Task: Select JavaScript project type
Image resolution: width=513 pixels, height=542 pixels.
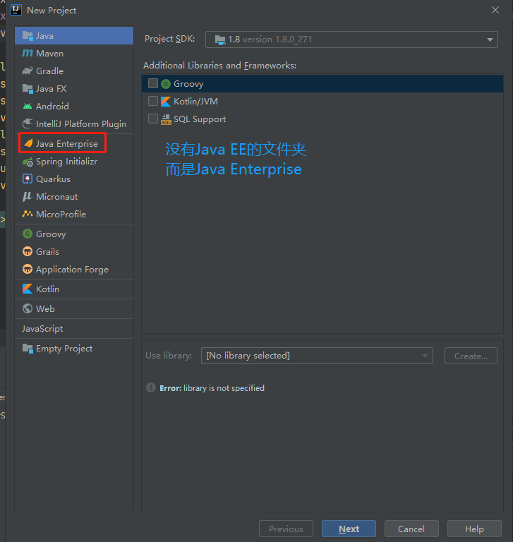Action: pos(42,328)
